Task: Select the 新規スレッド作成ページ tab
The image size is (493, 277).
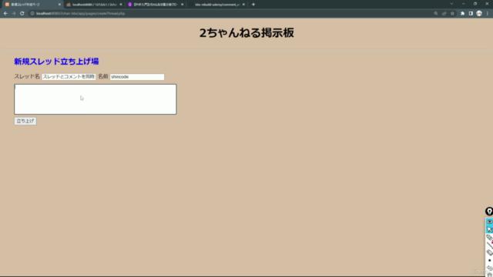Action: [x=32, y=5]
